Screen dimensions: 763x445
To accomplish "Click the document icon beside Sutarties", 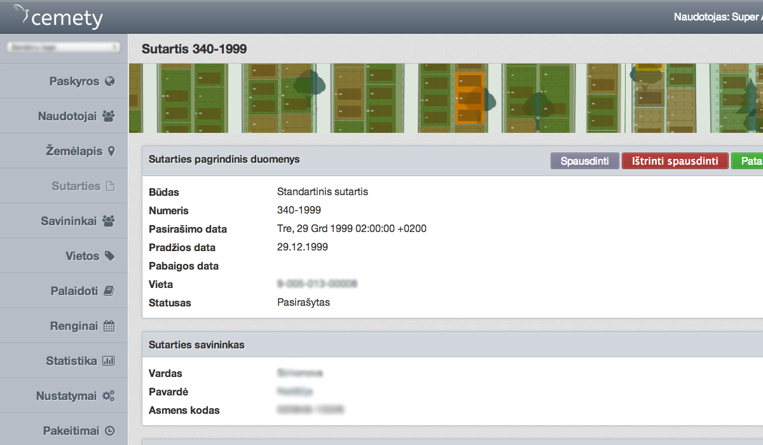I will (110, 186).
